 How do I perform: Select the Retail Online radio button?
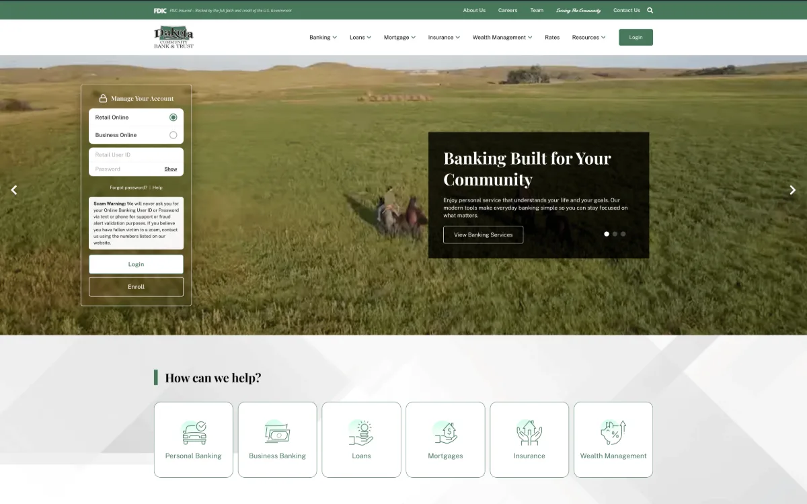click(x=173, y=117)
